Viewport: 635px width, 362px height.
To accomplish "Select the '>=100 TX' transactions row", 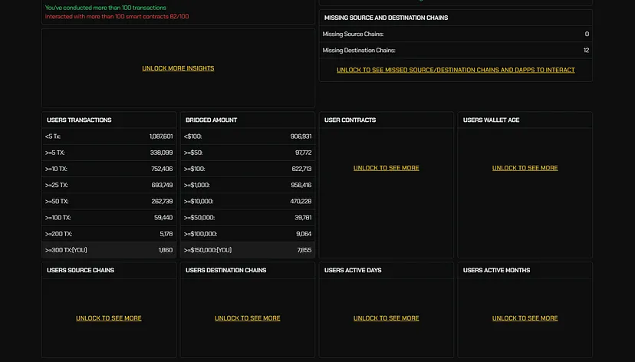I will (109, 218).
